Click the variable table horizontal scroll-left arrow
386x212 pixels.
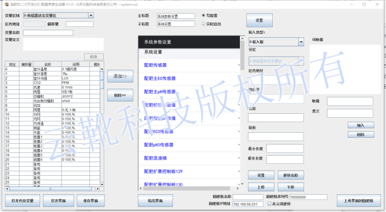(x=7, y=189)
